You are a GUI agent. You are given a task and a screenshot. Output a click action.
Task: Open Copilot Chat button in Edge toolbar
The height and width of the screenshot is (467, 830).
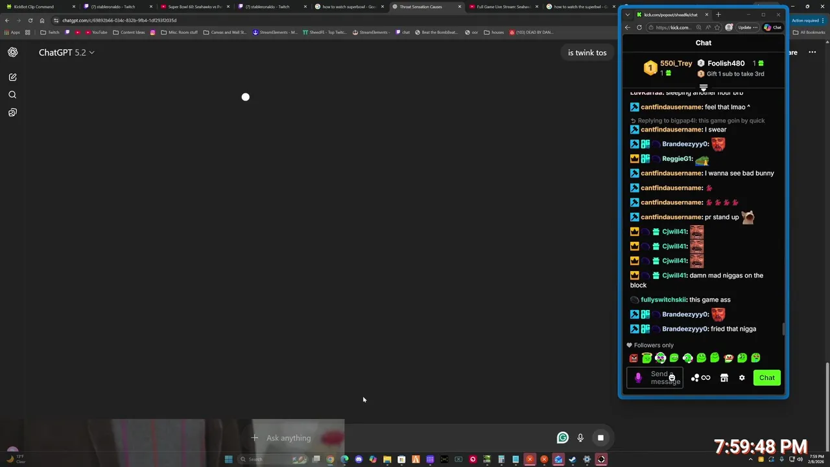(x=773, y=27)
